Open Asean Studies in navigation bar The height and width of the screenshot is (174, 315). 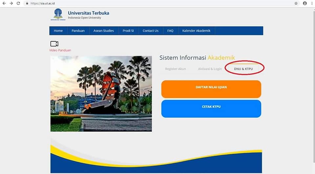pos(104,31)
